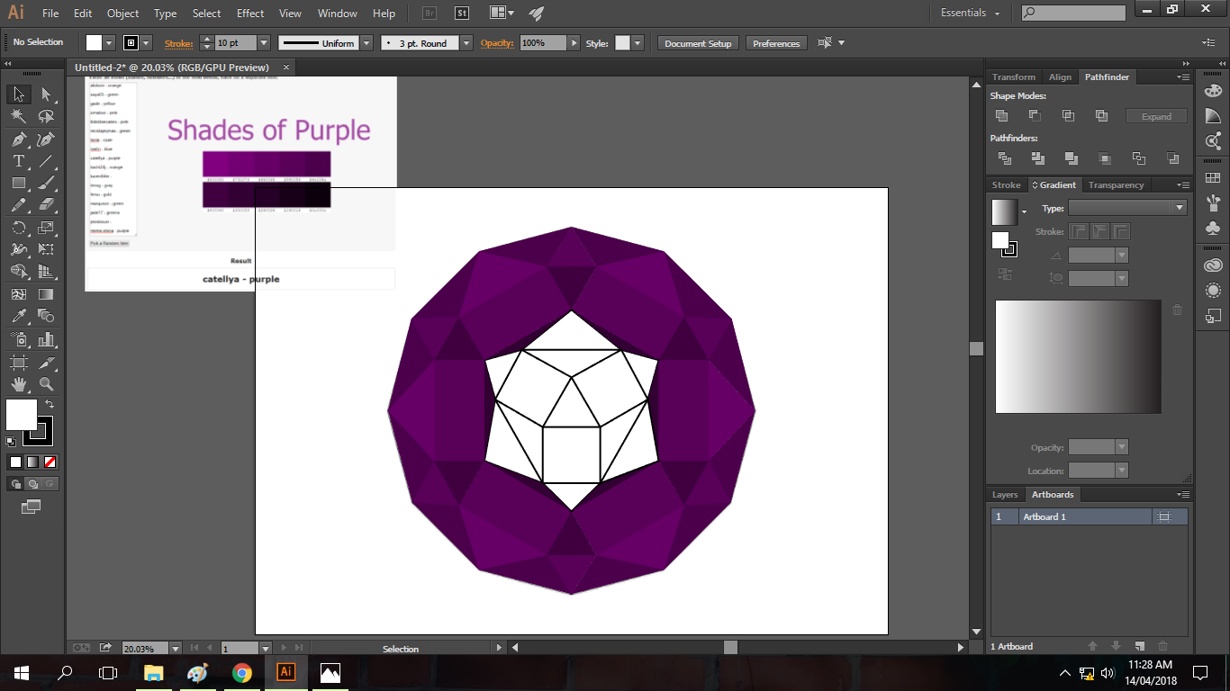Select the Rectangle tool
The image size is (1230, 691).
tap(18, 183)
